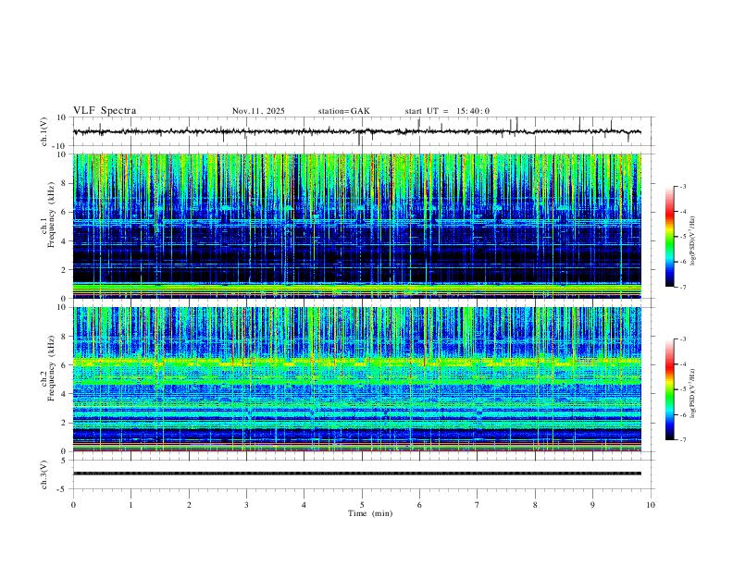Image resolution: width=733 pixels, height=566 pixels.
Task: Click tick label 7 on the time axis
Action: (478, 505)
